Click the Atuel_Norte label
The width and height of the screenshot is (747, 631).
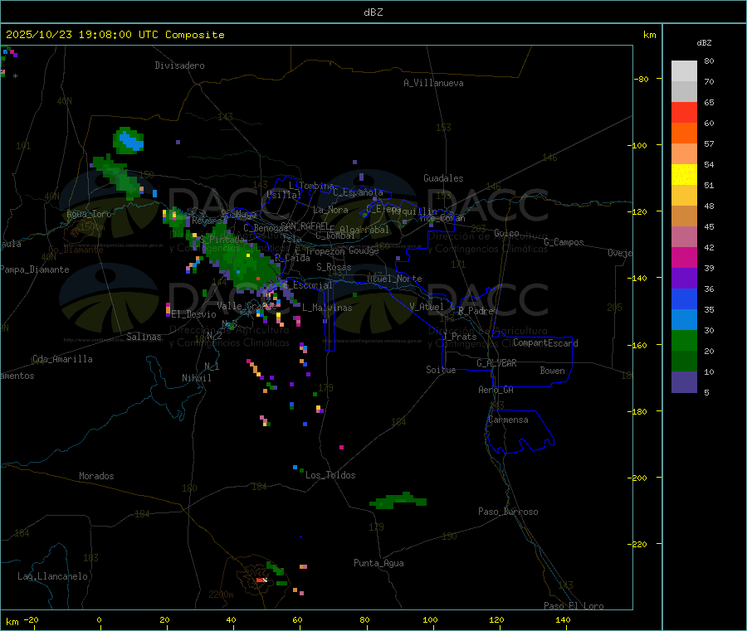point(394,279)
